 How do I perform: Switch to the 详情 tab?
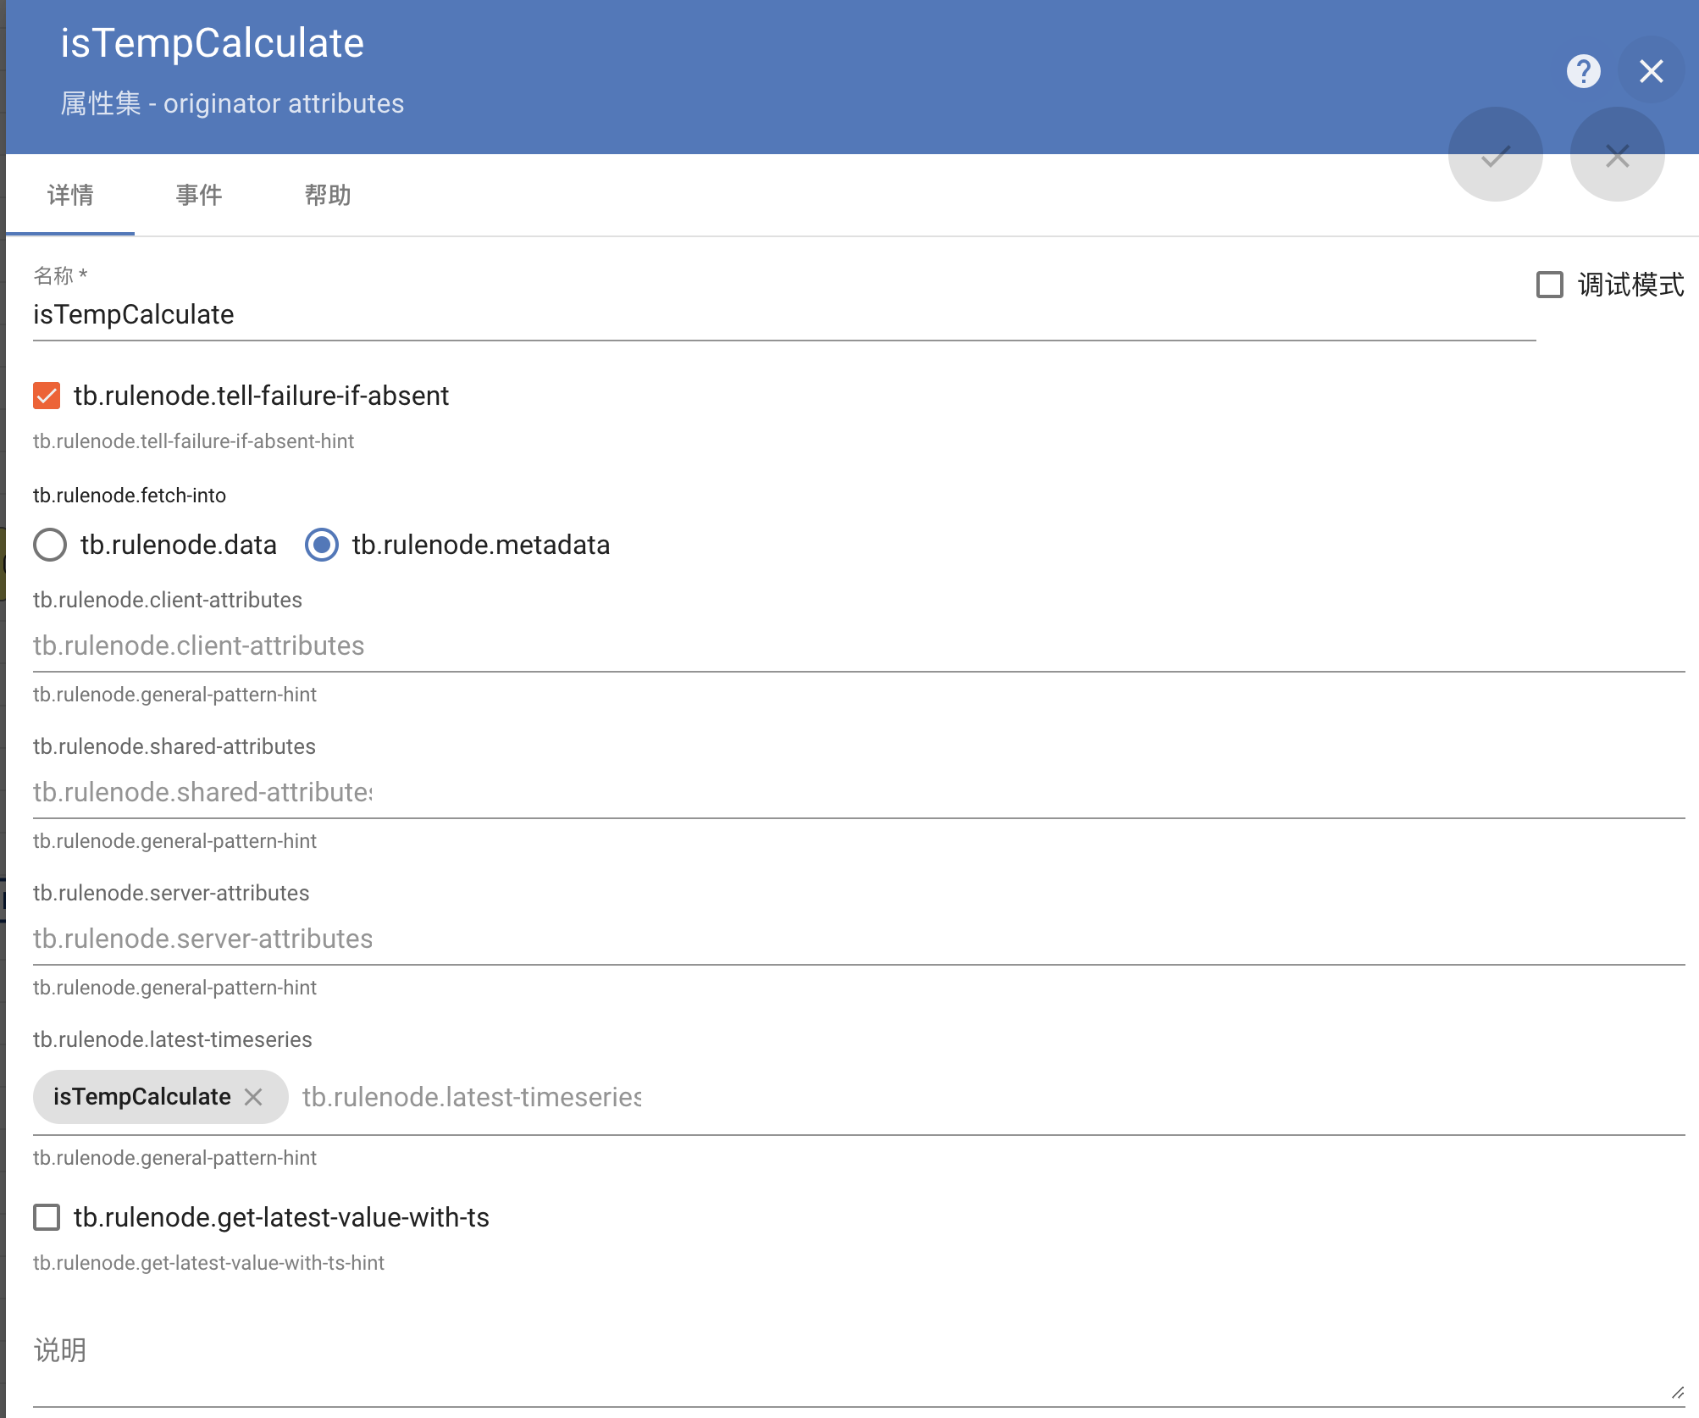pyautogui.click(x=70, y=196)
